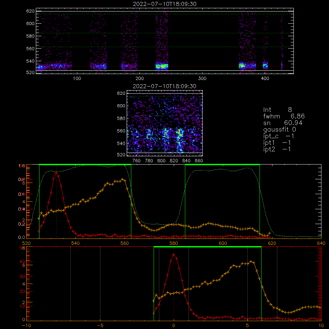Select the 'ipt1 -1' readout line
This screenshot has height=329, width=329.
pyautogui.click(x=277, y=143)
